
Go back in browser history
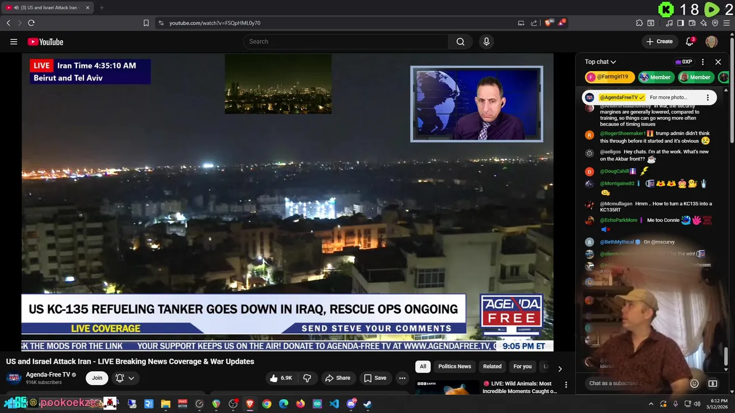[8, 23]
